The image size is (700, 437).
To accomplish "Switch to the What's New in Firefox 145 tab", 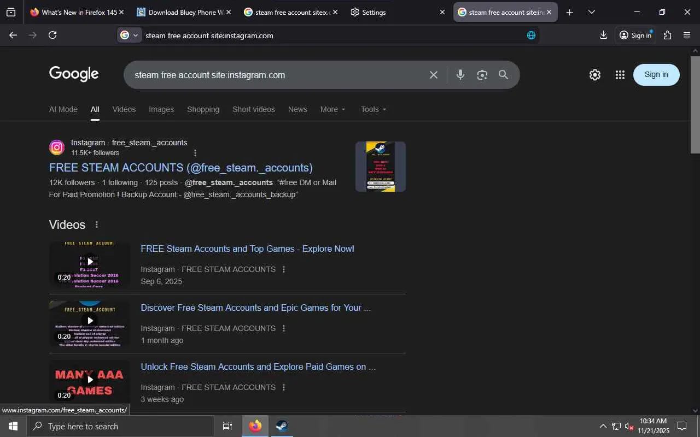I will coord(77,12).
